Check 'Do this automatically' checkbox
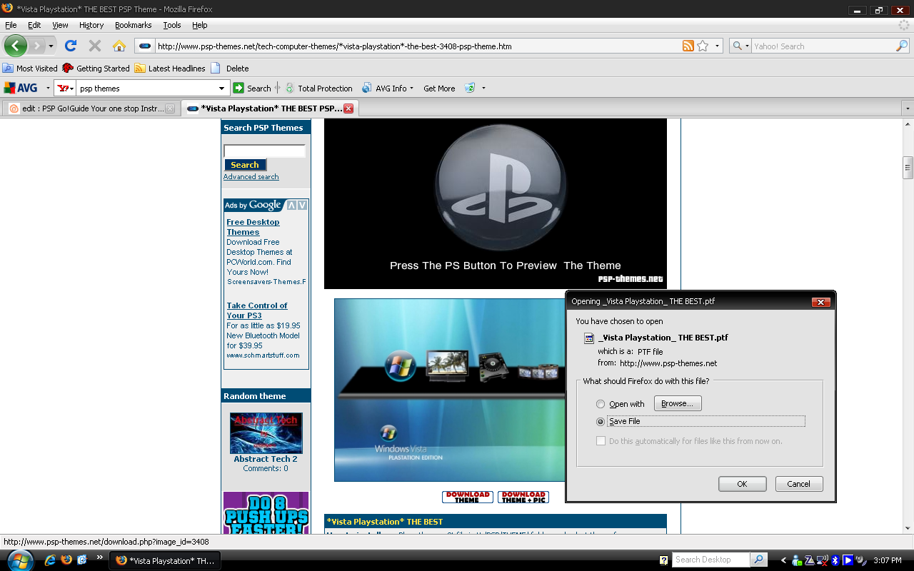This screenshot has width=914, height=571. [601, 441]
